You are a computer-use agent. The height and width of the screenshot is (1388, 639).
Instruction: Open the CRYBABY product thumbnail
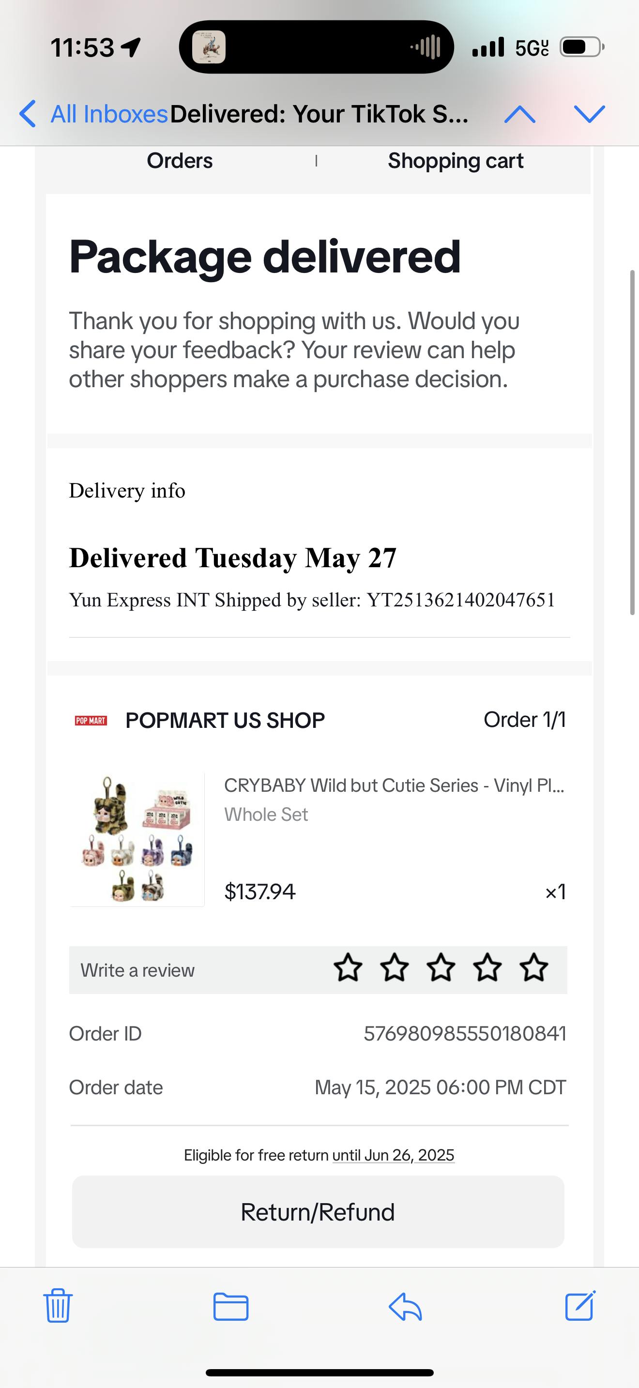click(x=137, y=840)
